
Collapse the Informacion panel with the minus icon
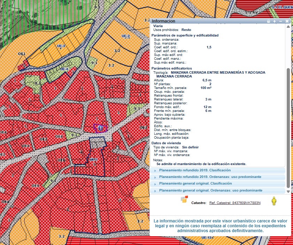(280, 21)
